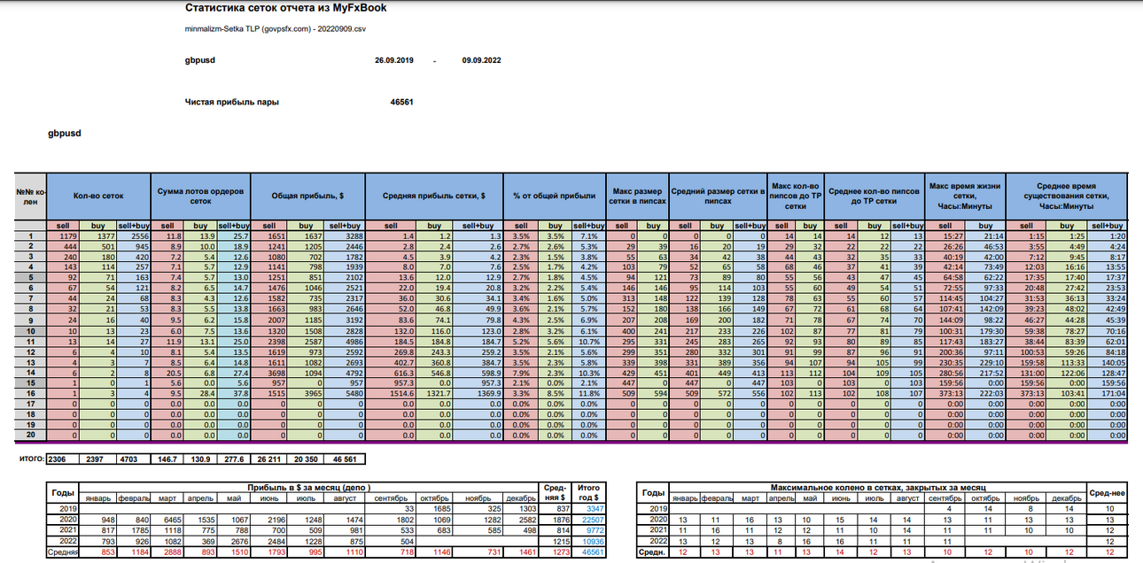Click the cell with value 4986
The height and width of the screenshot is (563, 1143).
(344, 340)
